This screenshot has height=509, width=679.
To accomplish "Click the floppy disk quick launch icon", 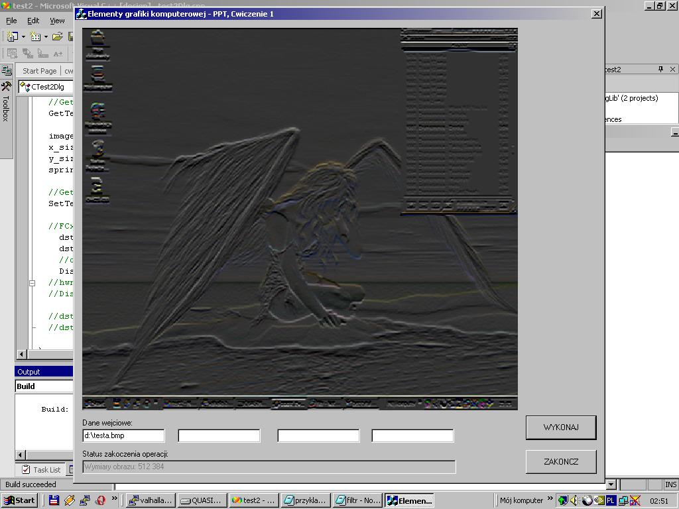I will (x=54, y=500).
